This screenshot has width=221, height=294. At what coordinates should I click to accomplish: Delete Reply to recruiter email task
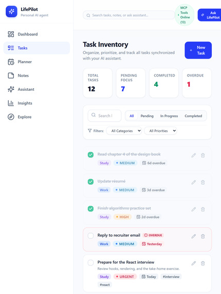203,236
